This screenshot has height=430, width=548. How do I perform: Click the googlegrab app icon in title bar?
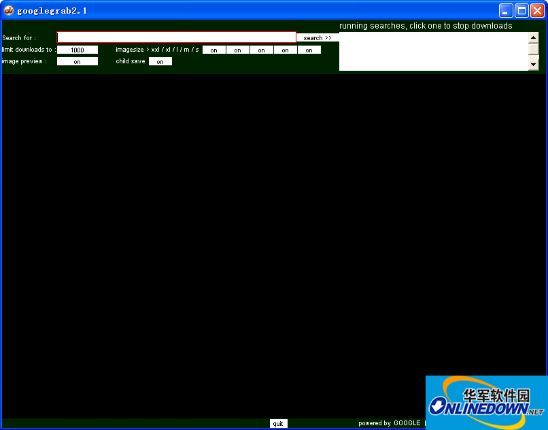9,10
